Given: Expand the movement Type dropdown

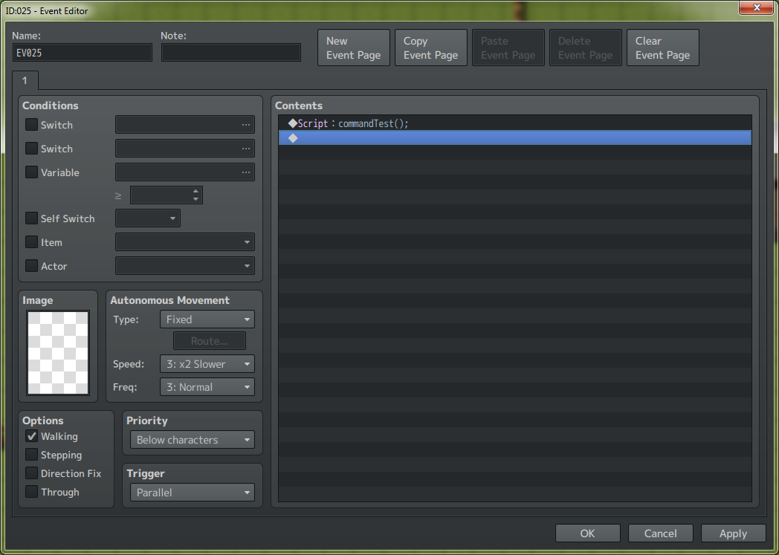Looking at the screenshot, I should click(x=207, y=319).
